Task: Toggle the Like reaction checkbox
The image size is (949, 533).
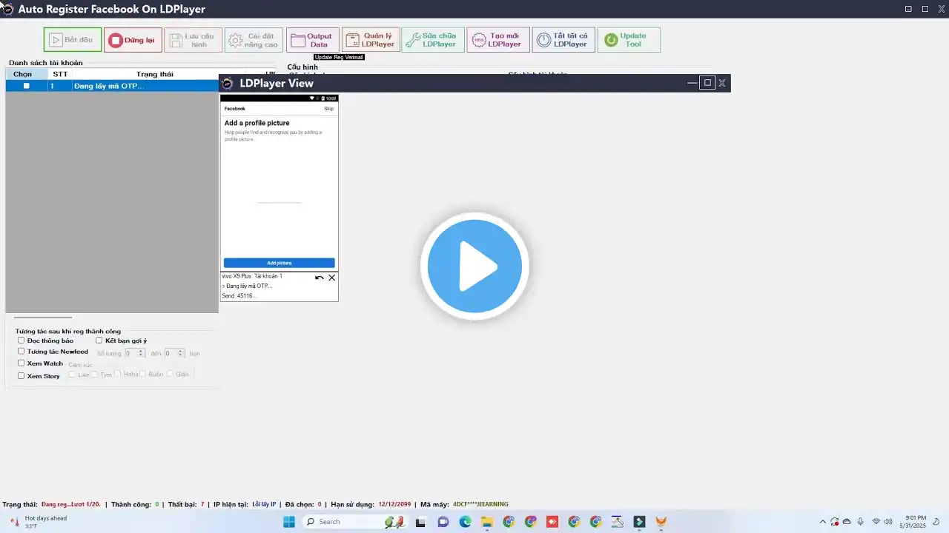Action: [x=73, y=375]
